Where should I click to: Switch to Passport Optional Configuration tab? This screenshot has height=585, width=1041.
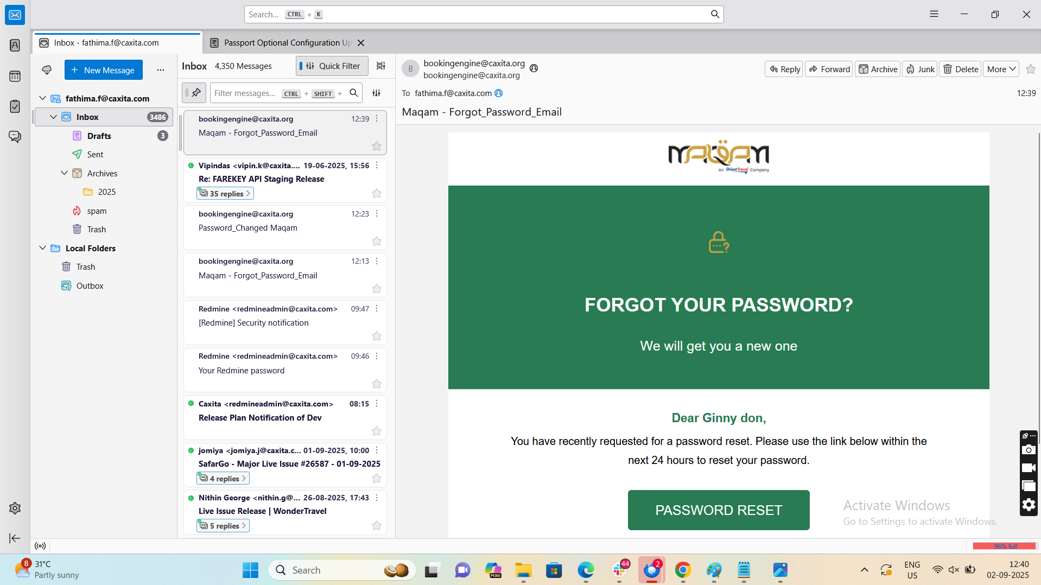coord(287,43)
